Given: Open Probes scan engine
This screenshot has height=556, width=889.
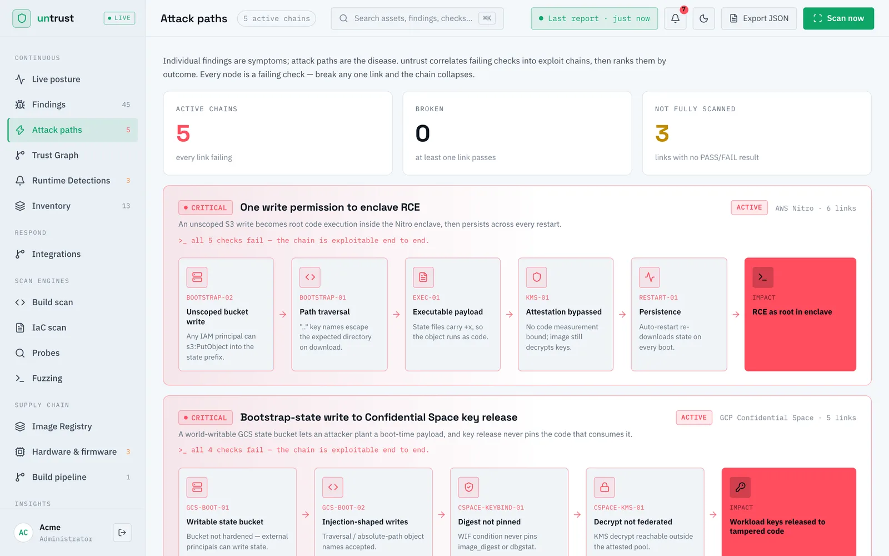Looking at the screenshot, I should click(x=73, y=353).
